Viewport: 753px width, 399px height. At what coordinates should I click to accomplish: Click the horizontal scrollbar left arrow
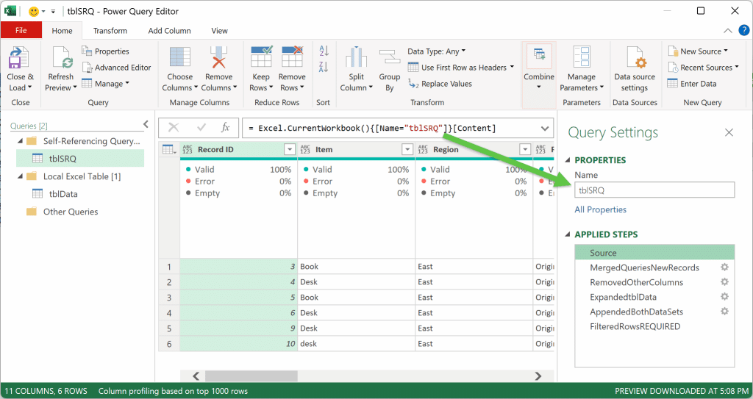(196, 376)
